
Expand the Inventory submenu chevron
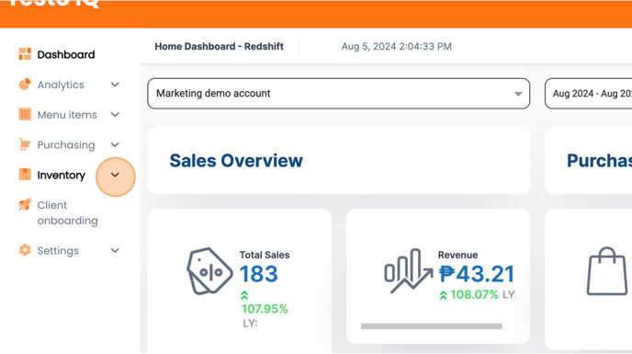115,175
